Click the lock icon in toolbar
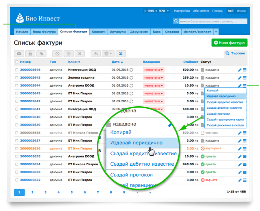This screenshot has width=260, height=211. tap(30, 53)
